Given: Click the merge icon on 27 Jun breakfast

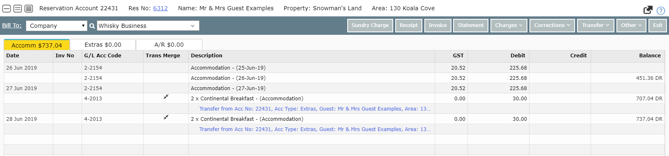Looking at the screenshot, I should 166,97.
